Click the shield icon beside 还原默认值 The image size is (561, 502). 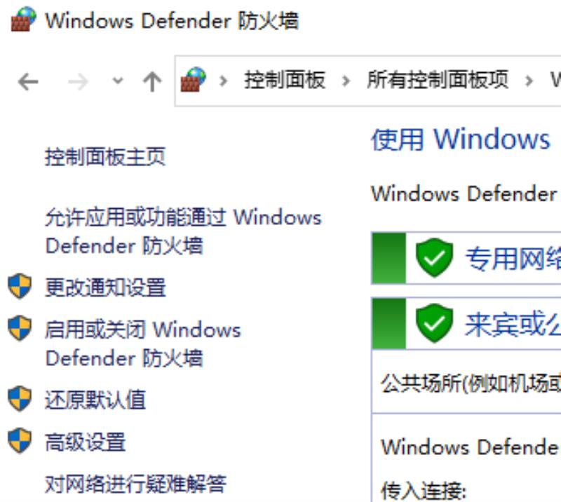click(20, 398)
